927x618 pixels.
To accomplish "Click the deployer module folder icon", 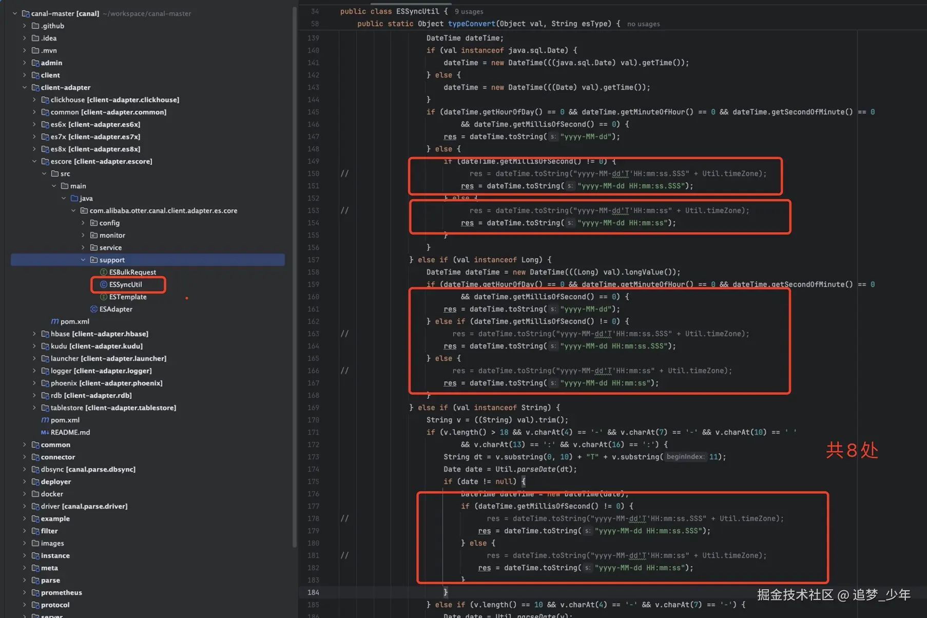I will [35, 481].
